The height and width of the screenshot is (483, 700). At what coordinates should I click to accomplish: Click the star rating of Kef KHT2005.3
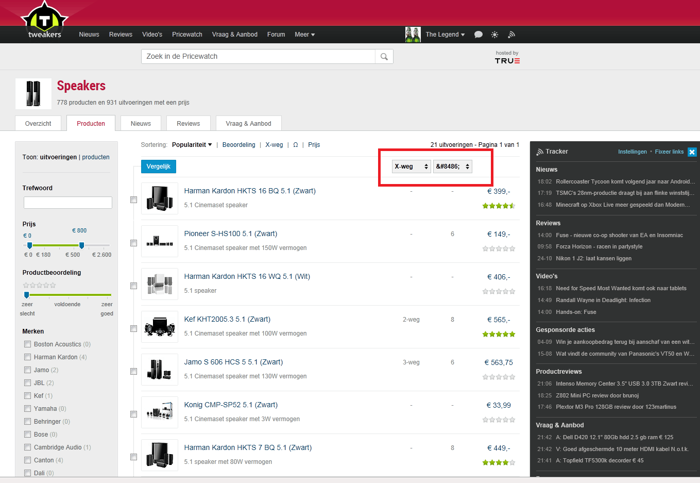[499, 334]
